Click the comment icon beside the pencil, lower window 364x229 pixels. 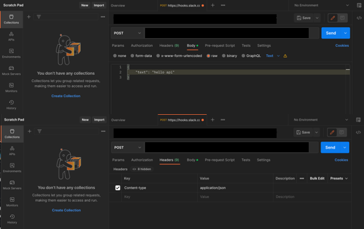point(341,133)
